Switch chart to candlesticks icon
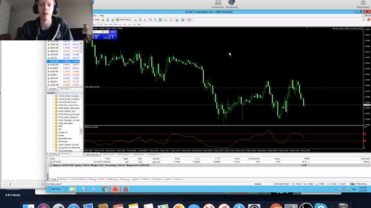This screenshot has height=208, width=371. [x=140, y=20]
